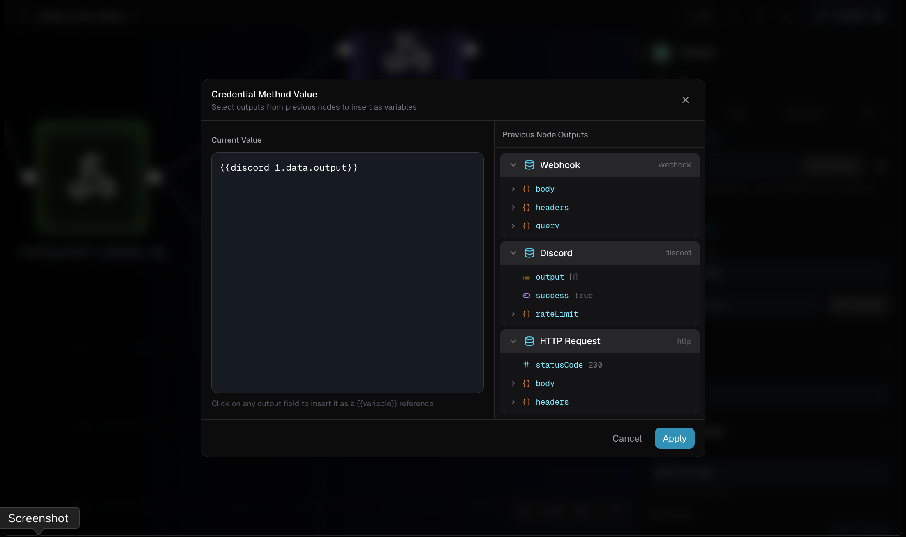Image resolution: width=906 pixels, height=537 pixels.
Task: Click the list icon beside output
Action: coord(526,277)
